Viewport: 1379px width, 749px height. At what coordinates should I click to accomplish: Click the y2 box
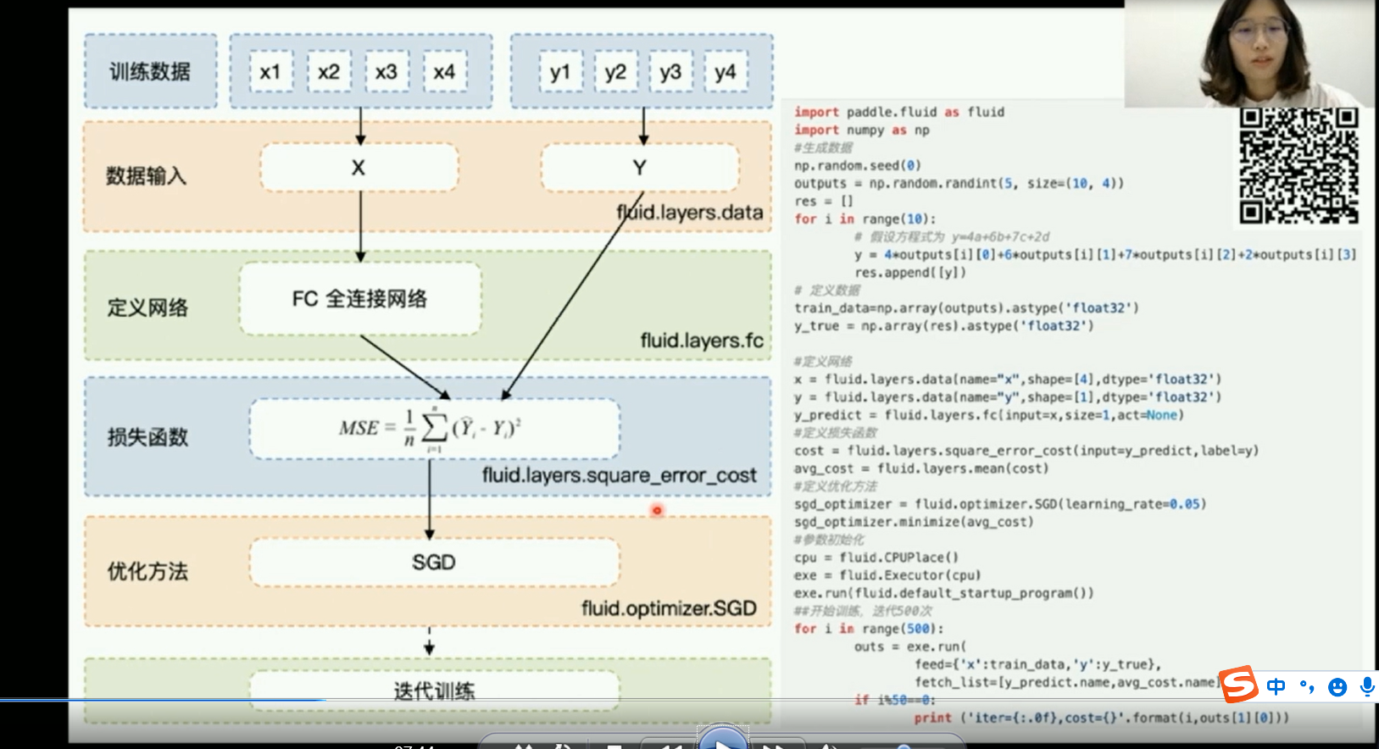[x=615, y=72]
